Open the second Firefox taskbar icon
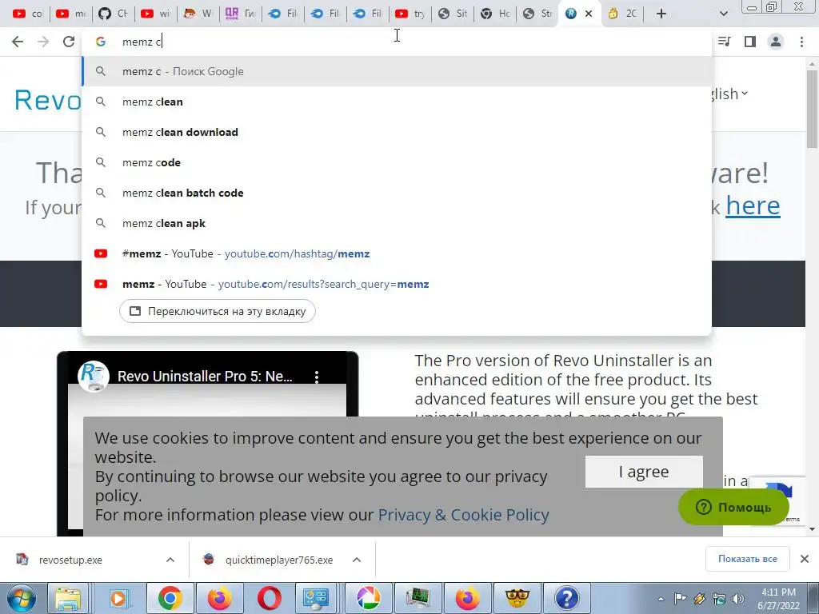Viewport: 819px width, 614px height. point(467,598)
